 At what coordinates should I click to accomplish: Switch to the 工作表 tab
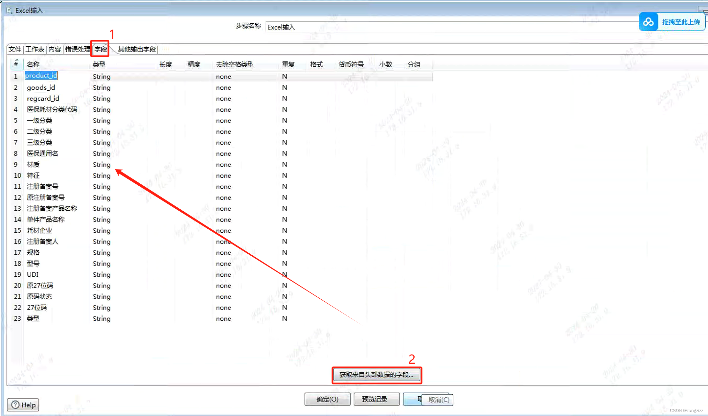[35, 49]
